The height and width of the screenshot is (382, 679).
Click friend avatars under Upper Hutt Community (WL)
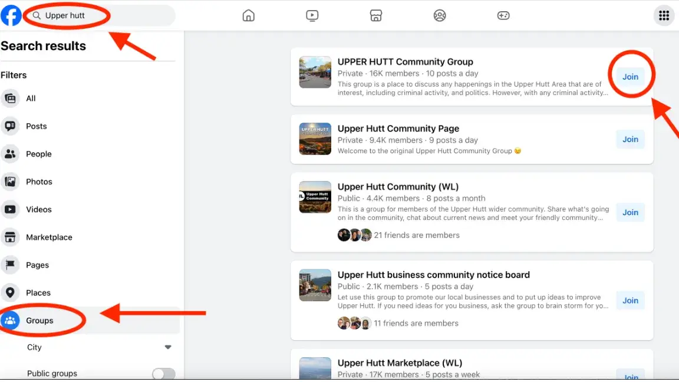point(355,235)
